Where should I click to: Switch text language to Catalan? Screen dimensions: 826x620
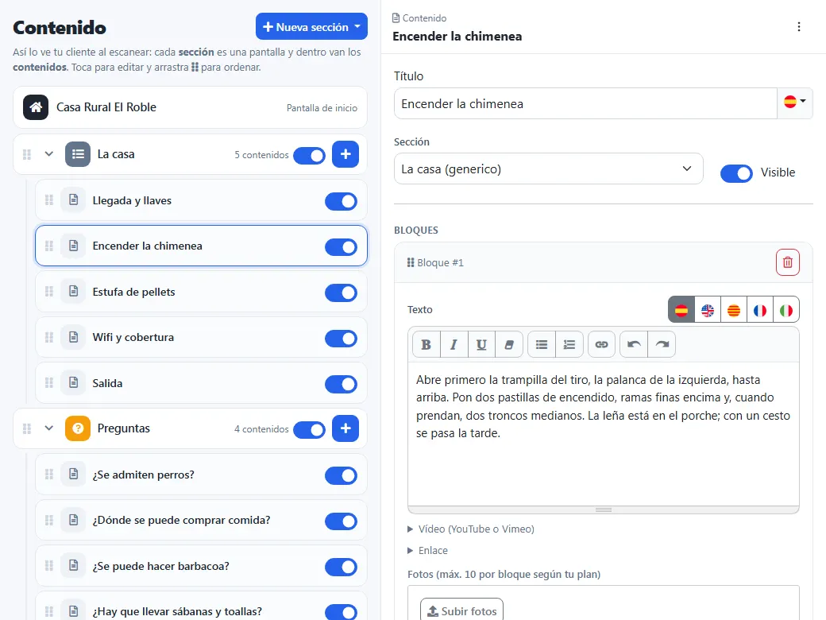coord(734,310)
